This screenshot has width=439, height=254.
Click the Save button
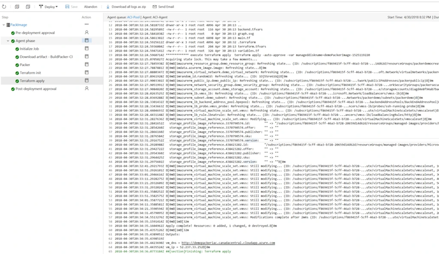tap(71, 6)
